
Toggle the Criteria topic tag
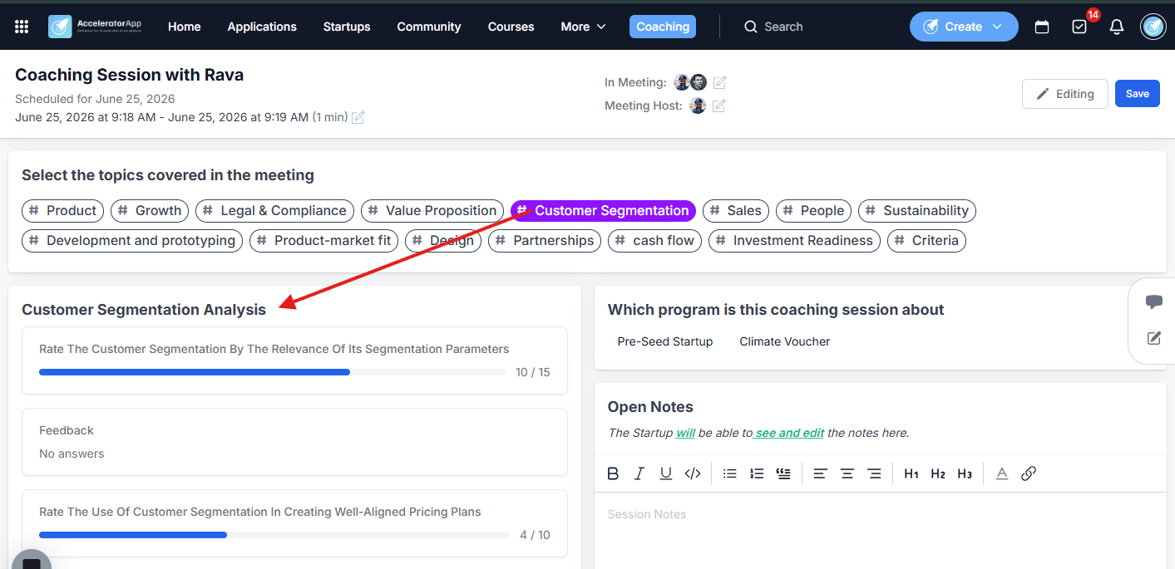(x=926, y=241)
